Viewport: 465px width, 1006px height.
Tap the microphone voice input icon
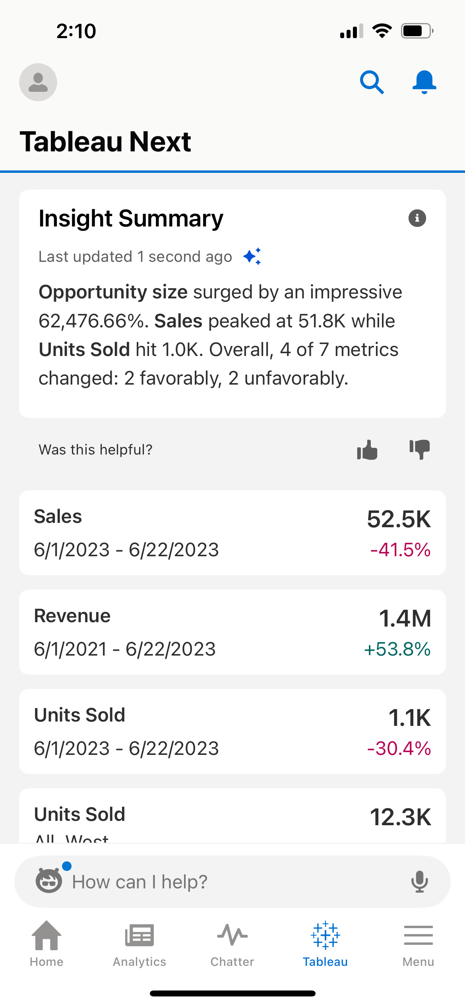419,882
